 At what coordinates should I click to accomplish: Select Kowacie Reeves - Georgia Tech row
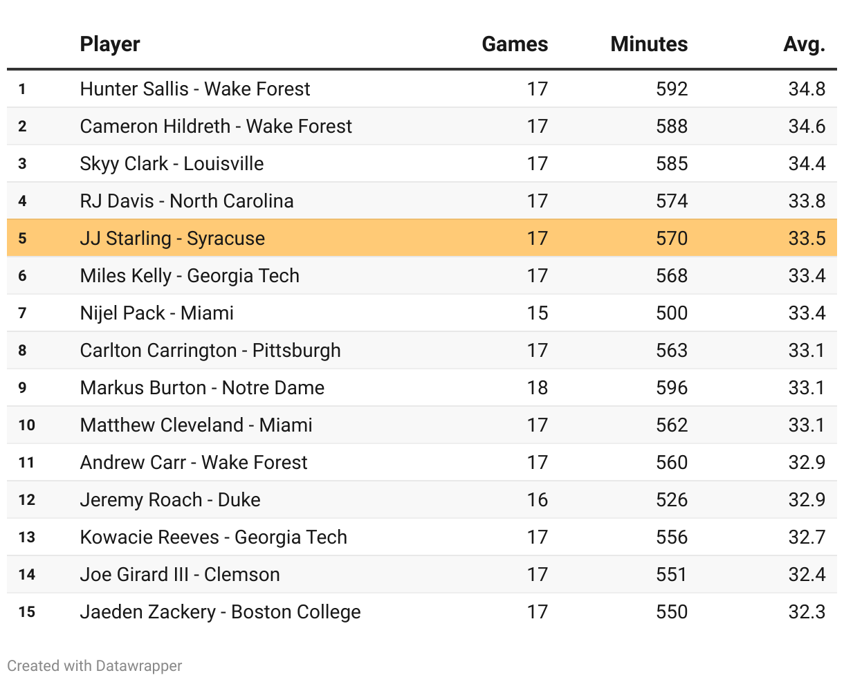(x=213, y=537)
